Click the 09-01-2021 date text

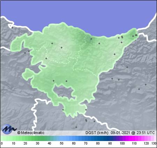120,133
